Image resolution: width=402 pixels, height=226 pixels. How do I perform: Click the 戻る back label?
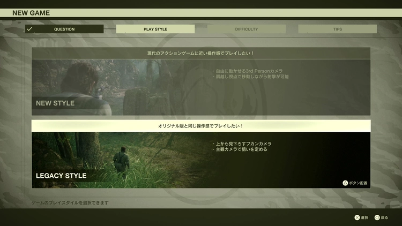tap(385, 217)
